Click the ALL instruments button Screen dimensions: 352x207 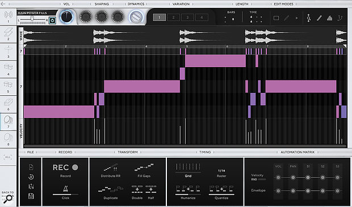click(x=8, y=157)
